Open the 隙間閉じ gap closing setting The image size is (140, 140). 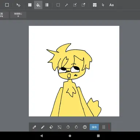[18, 15]
